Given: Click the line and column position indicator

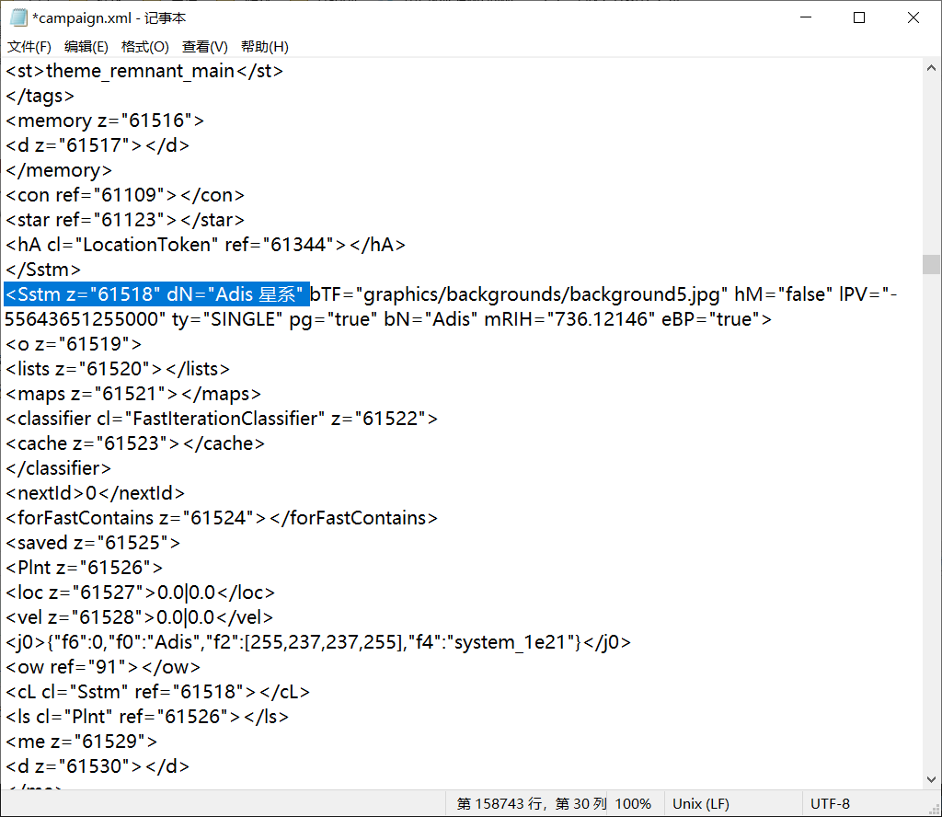Looking at the screenshot, I should pos(532,803).
